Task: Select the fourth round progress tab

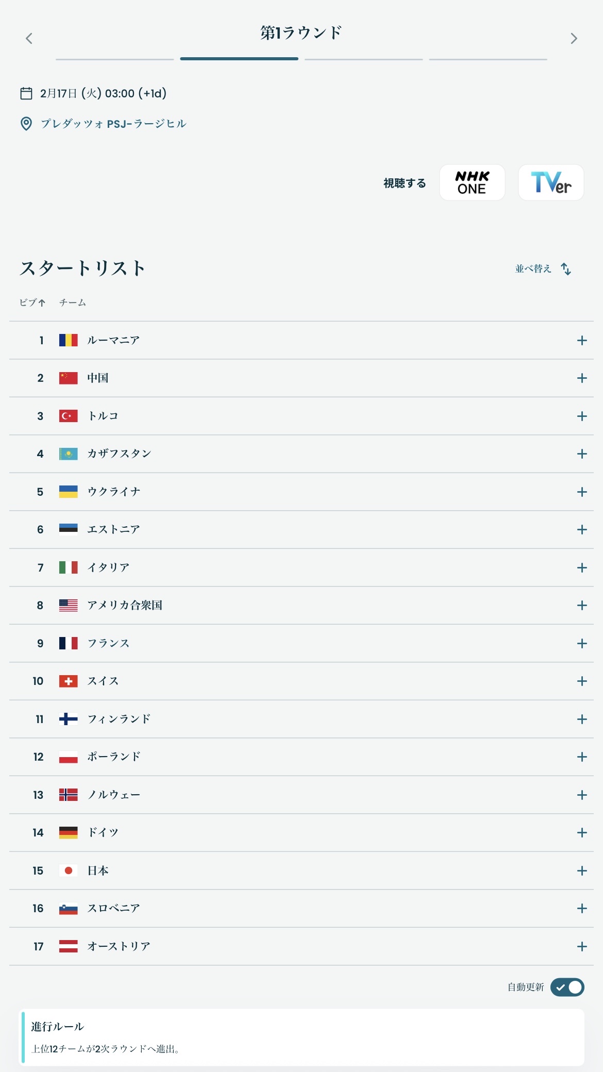Action: (x=488, y=59)
